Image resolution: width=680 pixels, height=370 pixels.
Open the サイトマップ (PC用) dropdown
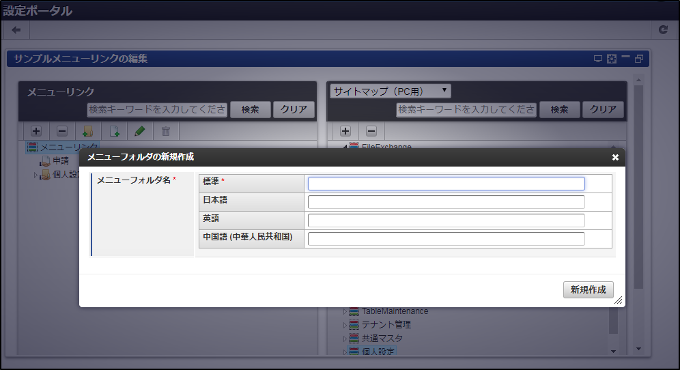tap(391, 91)
